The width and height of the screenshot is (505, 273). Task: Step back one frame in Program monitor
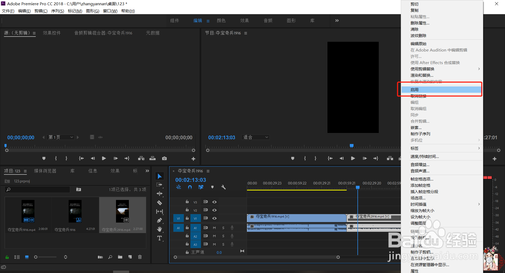pyautogui.click(x=341, y=158)
